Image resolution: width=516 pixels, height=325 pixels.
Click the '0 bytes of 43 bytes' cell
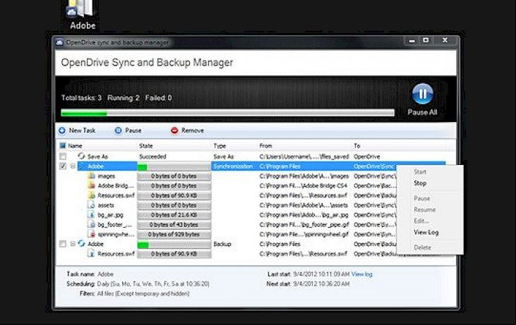tap(174, 224)
